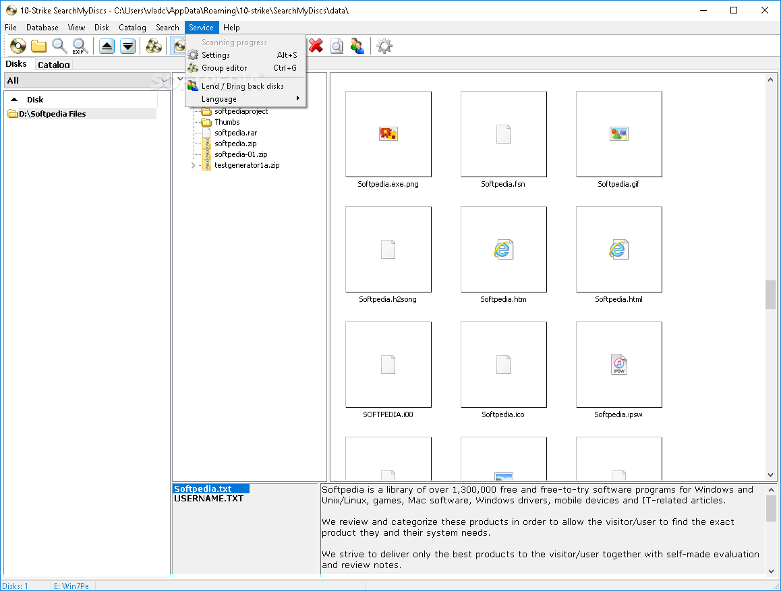This screenshot has width=781, height=591.
Task: Open the Help menu
Action: click(x=231, y=28)
